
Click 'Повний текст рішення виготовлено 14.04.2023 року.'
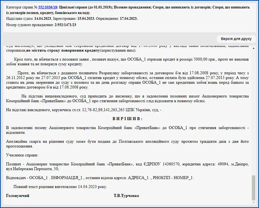pyautogui.click(x=60, y=187)
